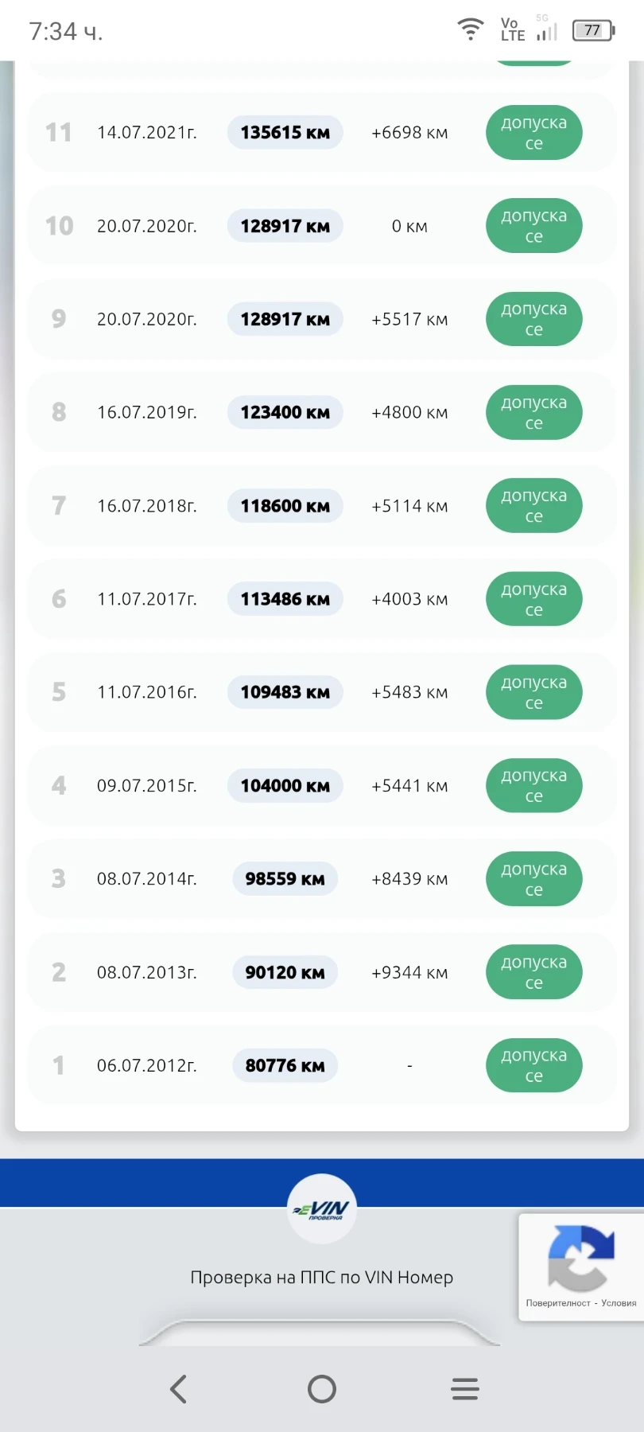Tap the 16.07.2019г. inspection date

[147, 412]
